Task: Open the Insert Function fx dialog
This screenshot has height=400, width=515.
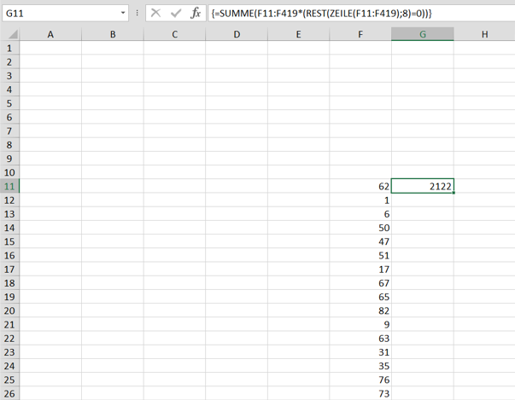Action: [x=196, y=13]
